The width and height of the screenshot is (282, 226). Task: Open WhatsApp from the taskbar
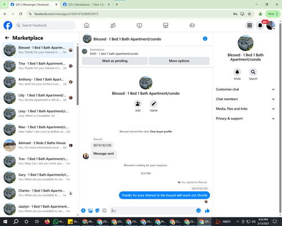pyautogui.click(x=59, y=221)
